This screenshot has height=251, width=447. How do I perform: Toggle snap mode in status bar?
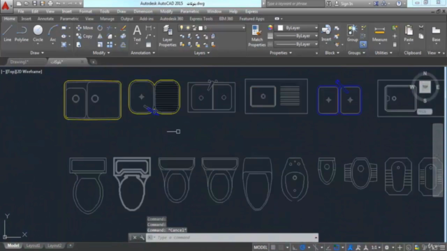click(x=281, y=248)
